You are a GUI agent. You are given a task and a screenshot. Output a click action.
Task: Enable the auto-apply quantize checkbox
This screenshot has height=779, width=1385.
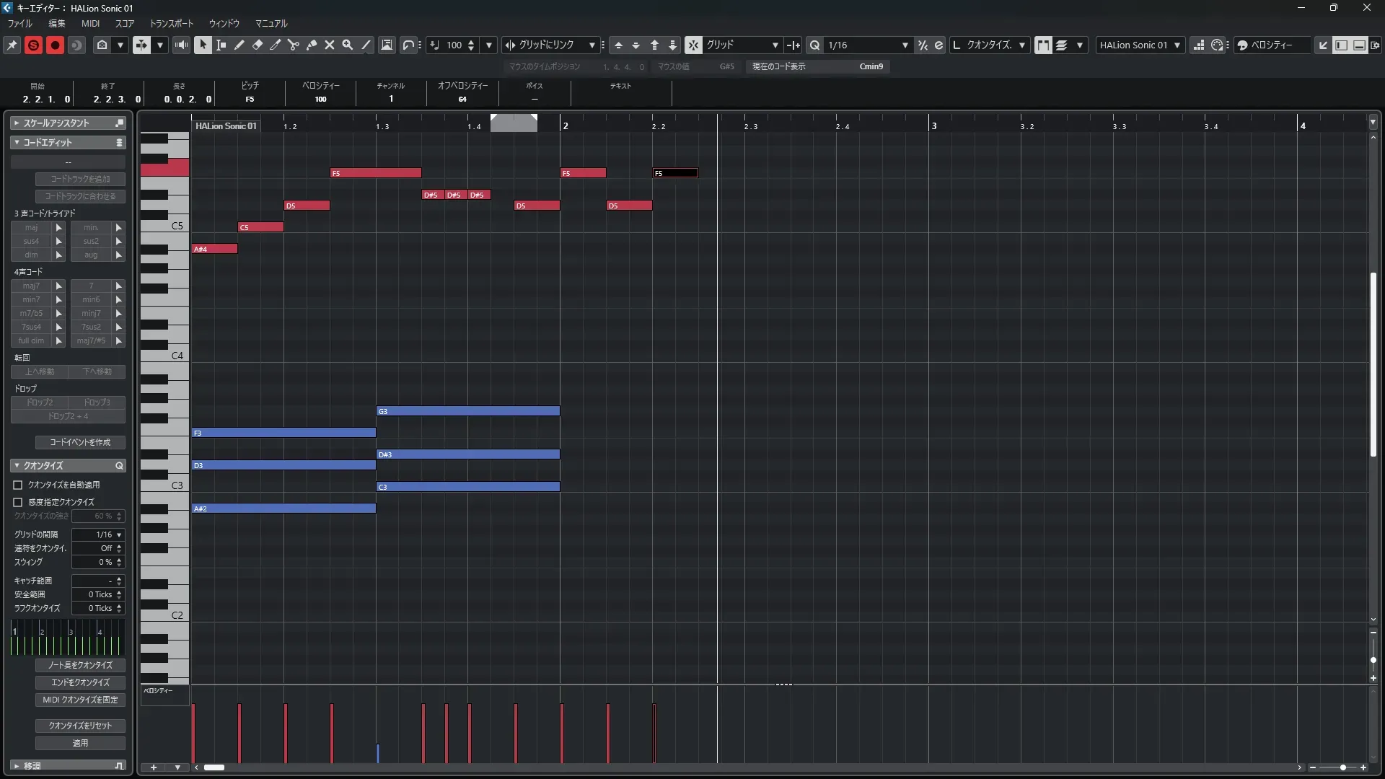click(18, 485)
